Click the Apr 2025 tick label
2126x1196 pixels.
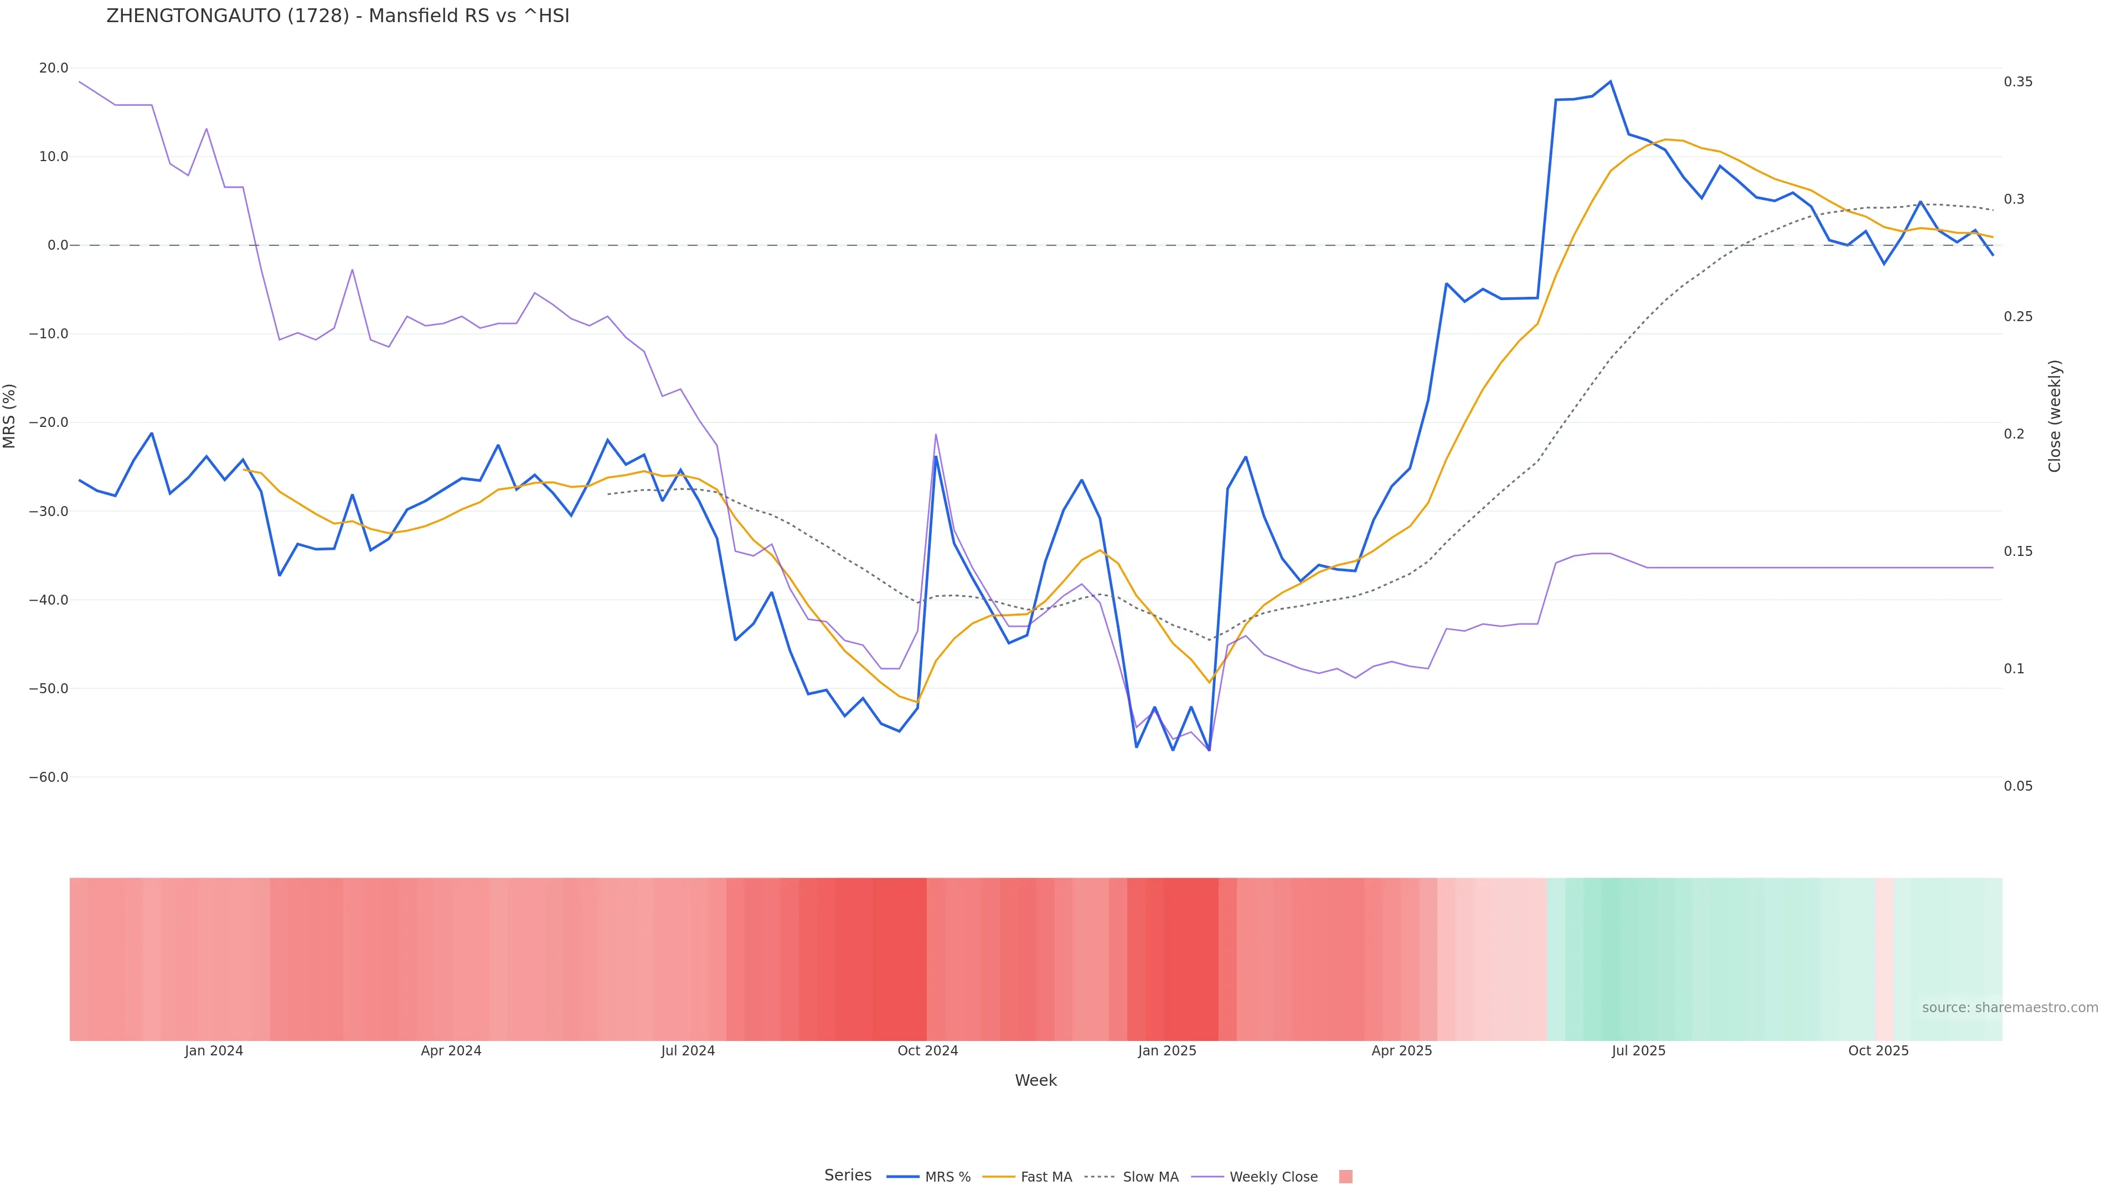[x=1401, y=1051]
